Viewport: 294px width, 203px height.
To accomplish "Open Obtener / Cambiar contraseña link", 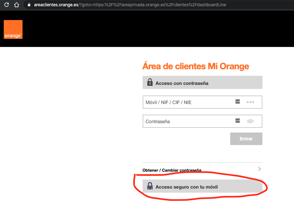I will pos(172,170).
